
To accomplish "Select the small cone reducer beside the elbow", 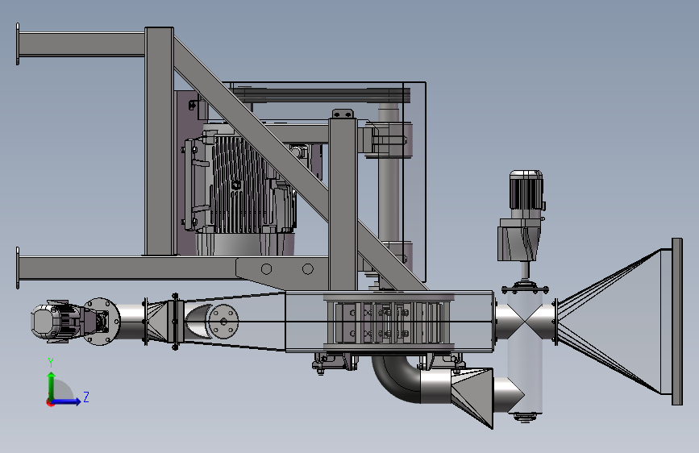I will click(x=472, y=397).
